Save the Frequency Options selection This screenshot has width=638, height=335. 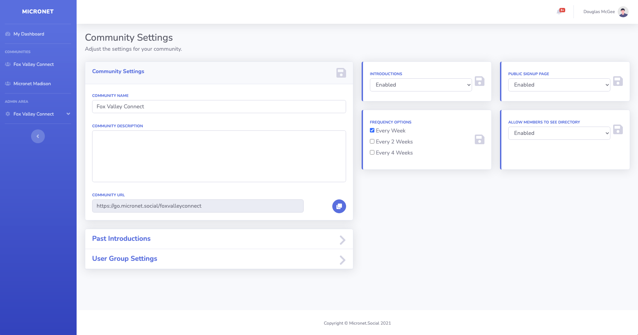coord(479,139)
